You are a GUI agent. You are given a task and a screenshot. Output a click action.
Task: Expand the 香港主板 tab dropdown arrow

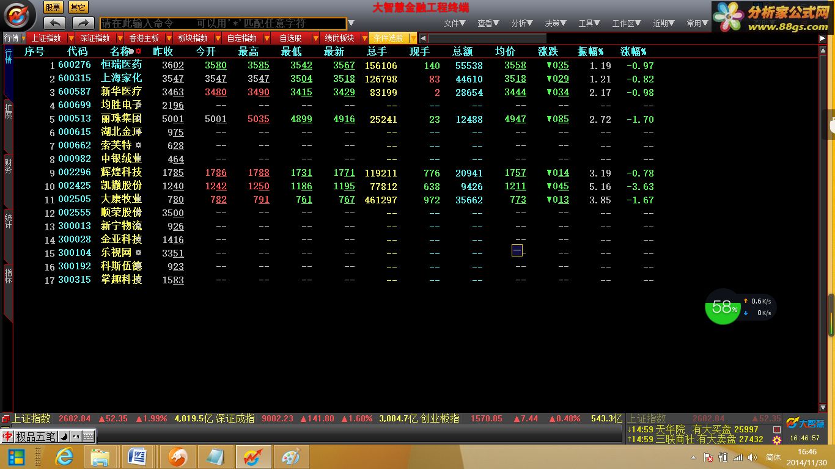click(169, 38)
